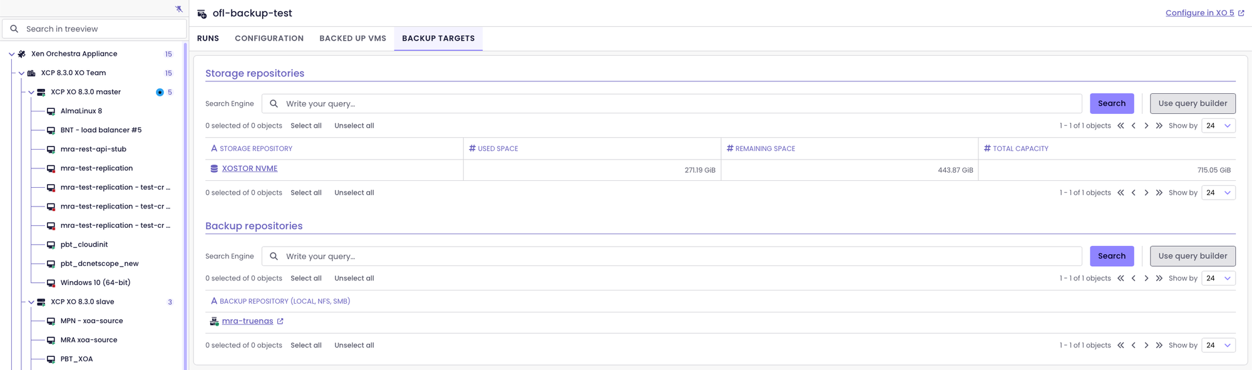Open Show by dropdown above storage table
Screen dimensions: 1252x370
point(1218,126)
